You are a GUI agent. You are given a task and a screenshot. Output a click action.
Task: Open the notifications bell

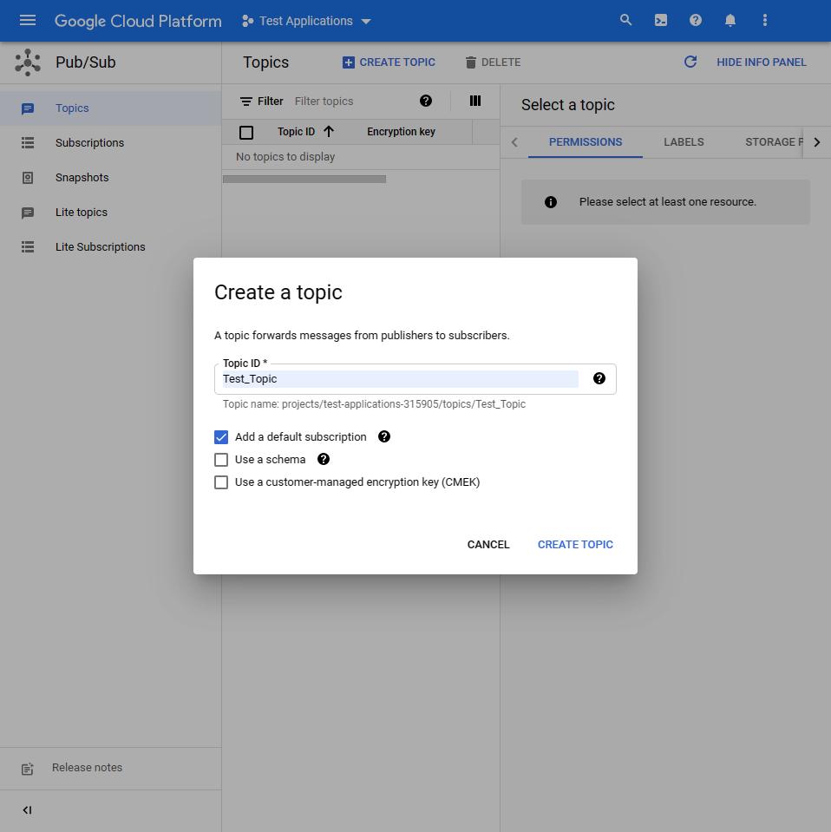pos(730,20)
